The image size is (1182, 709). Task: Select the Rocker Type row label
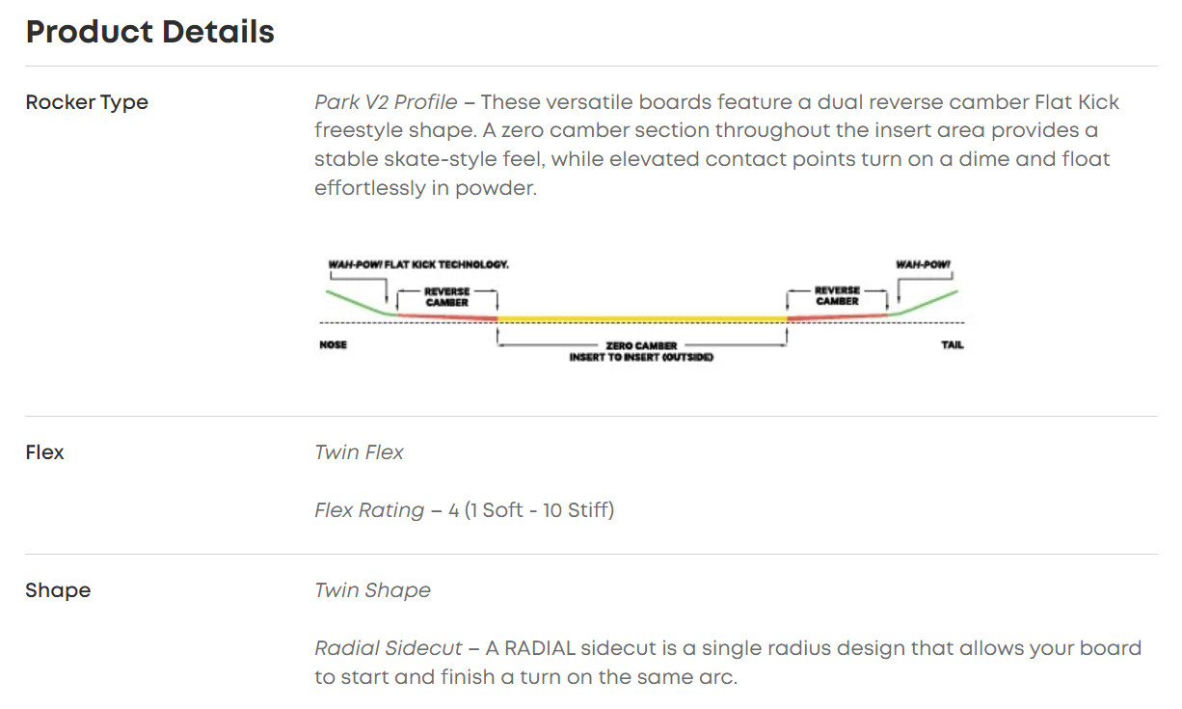87,102
